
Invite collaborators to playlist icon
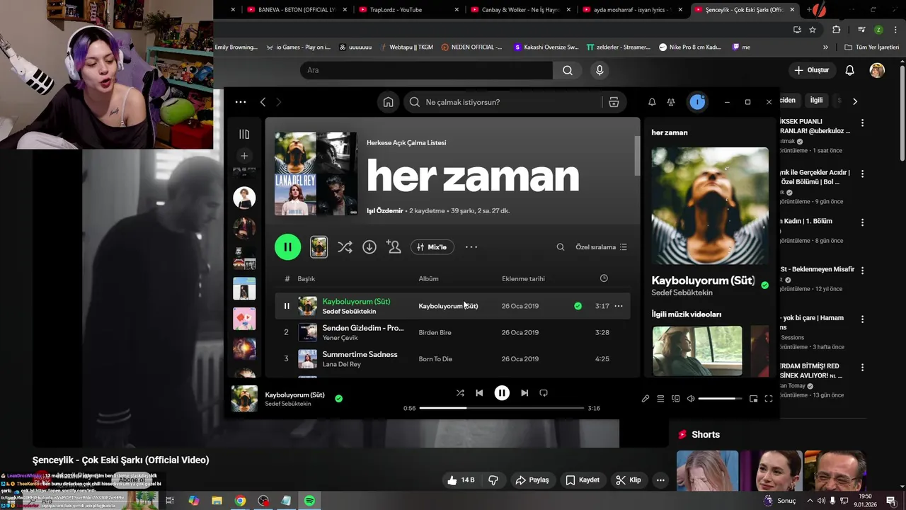pyautogui.click(x=394, y=246)
